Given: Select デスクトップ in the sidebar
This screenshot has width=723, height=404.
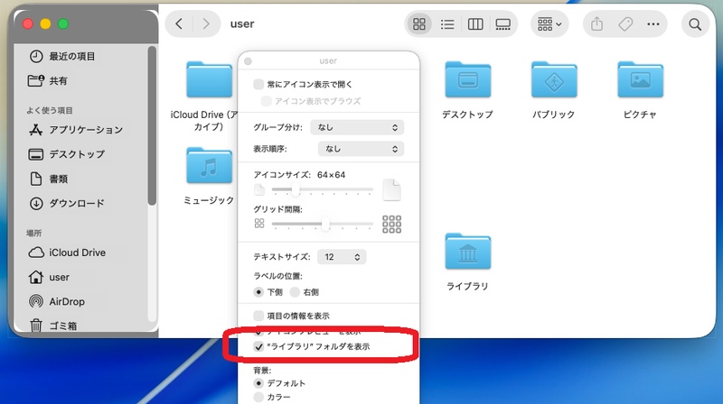Looking at the screenshot, I should click(x=67, y=154).
